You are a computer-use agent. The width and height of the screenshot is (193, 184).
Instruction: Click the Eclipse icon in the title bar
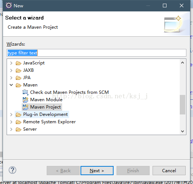coord(9,6)
